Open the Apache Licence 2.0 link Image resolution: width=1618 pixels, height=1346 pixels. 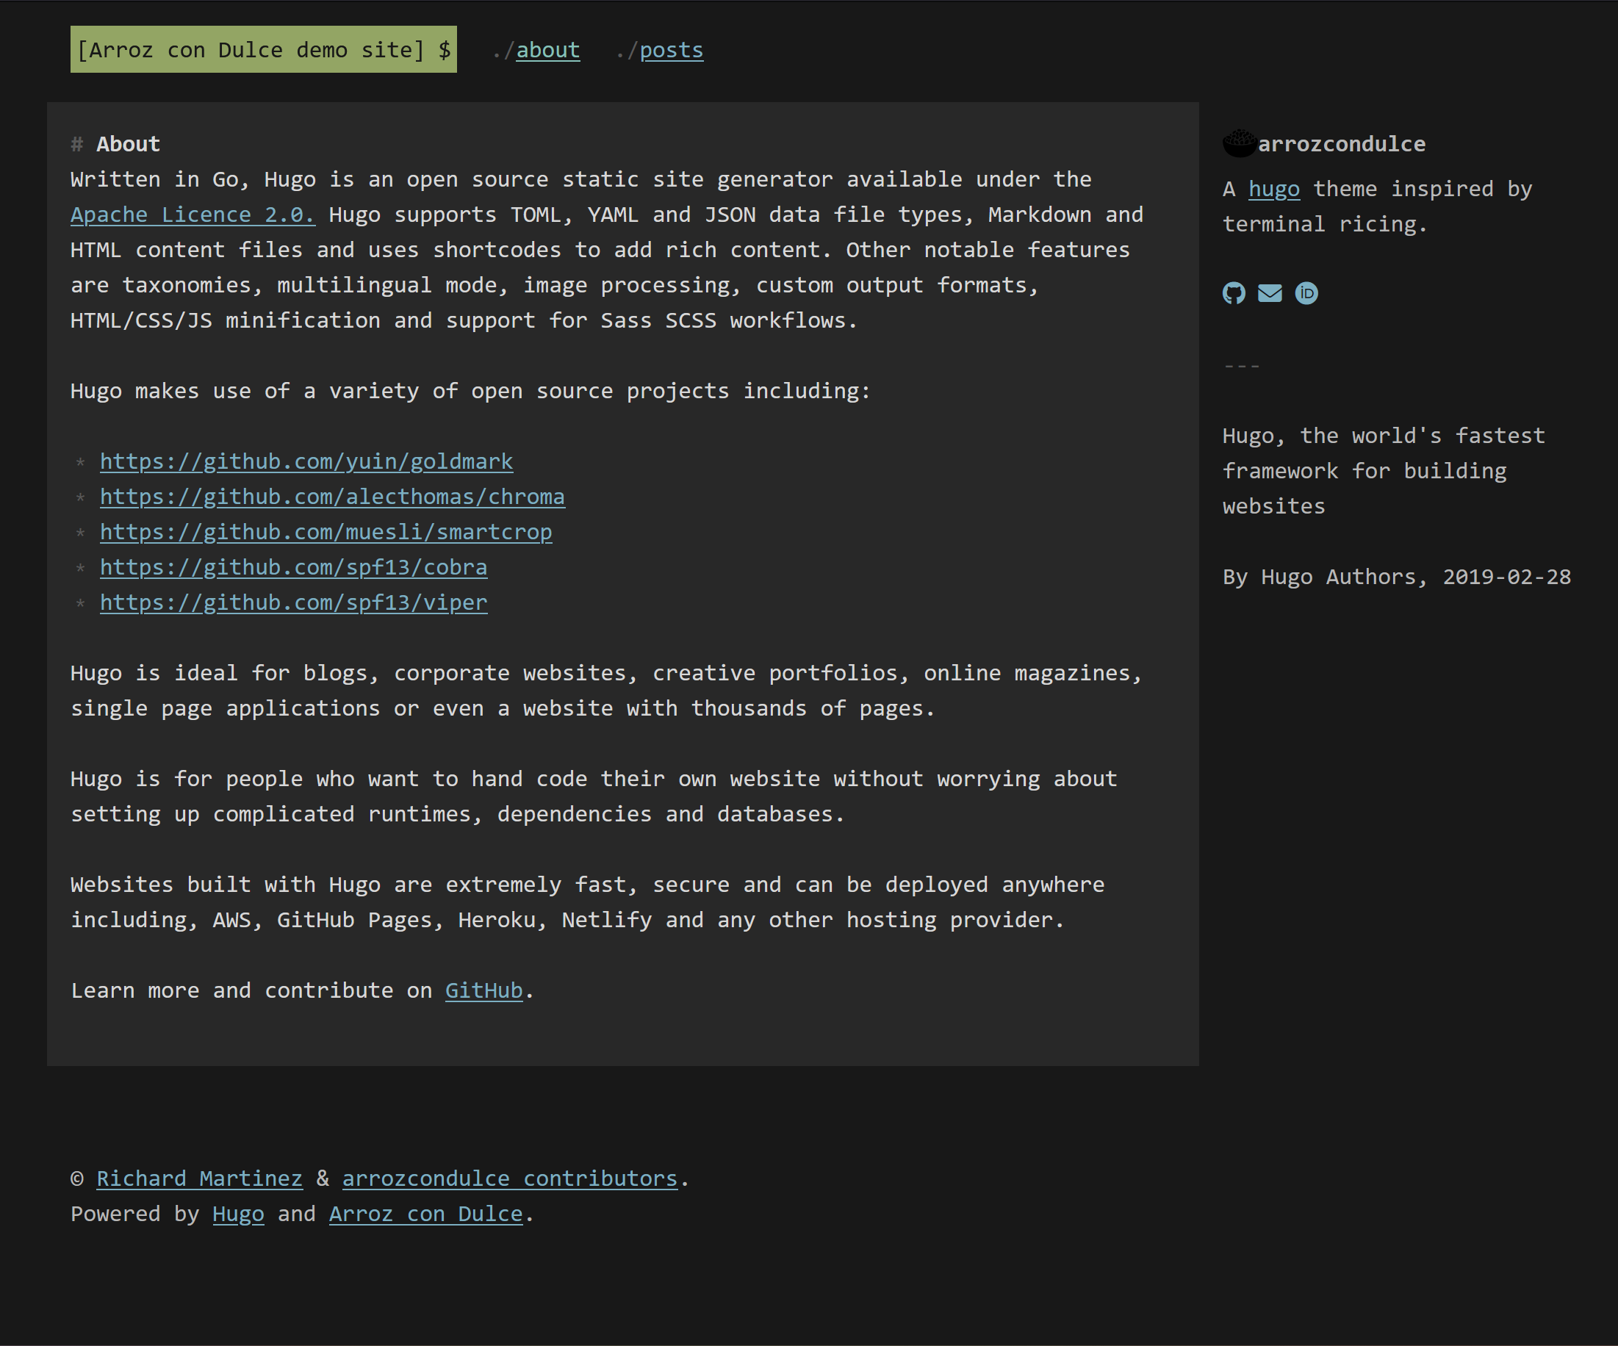click(192, 215)
